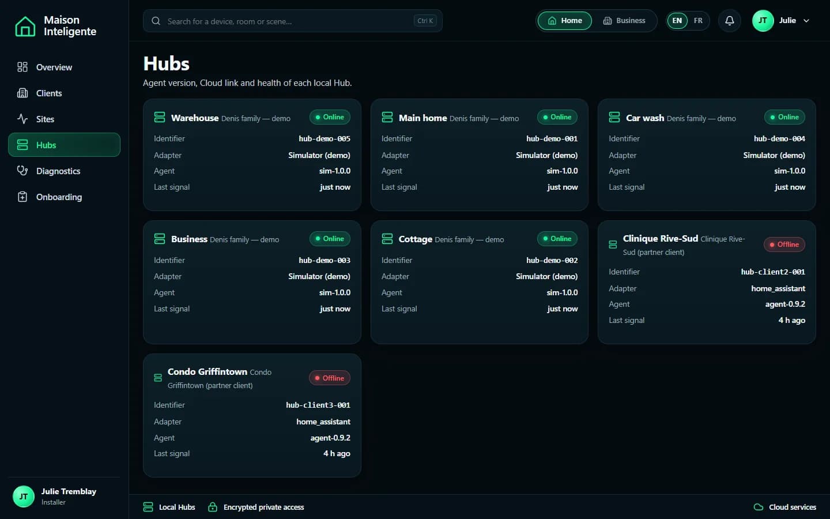
Task: Click the search magnifier icon
Action: tap(156, 21)
